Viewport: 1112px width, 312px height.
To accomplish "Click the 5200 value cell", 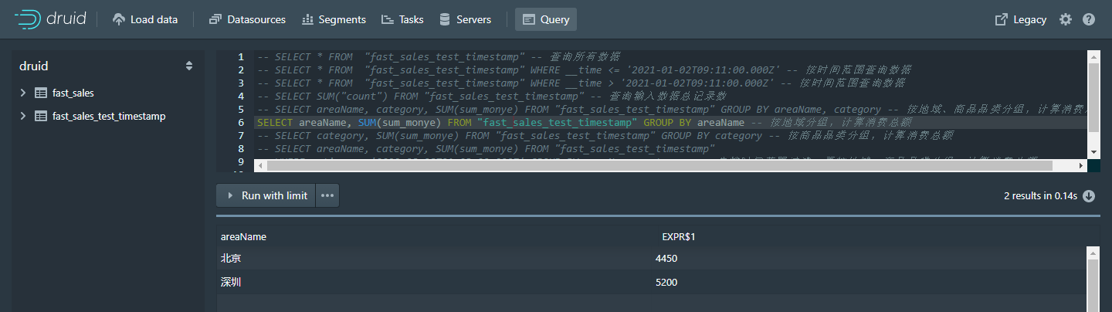I will click(666, 282).
